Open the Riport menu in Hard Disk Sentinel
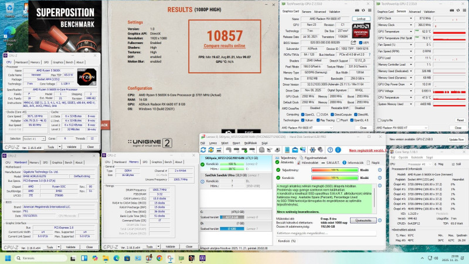 pyautogui.click(x=236, y=143)
